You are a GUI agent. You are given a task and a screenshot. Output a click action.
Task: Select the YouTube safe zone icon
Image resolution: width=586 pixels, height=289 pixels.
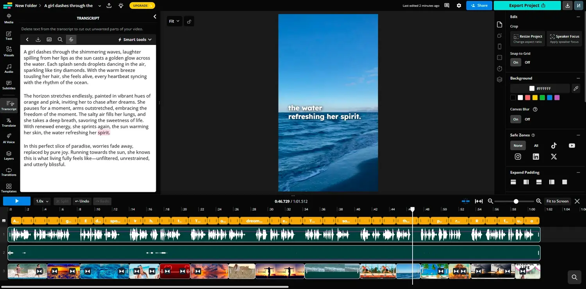click(572, 145)
